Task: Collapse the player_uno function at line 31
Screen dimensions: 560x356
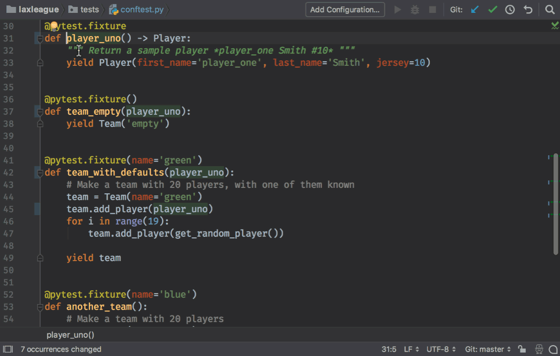Action: 40,38
